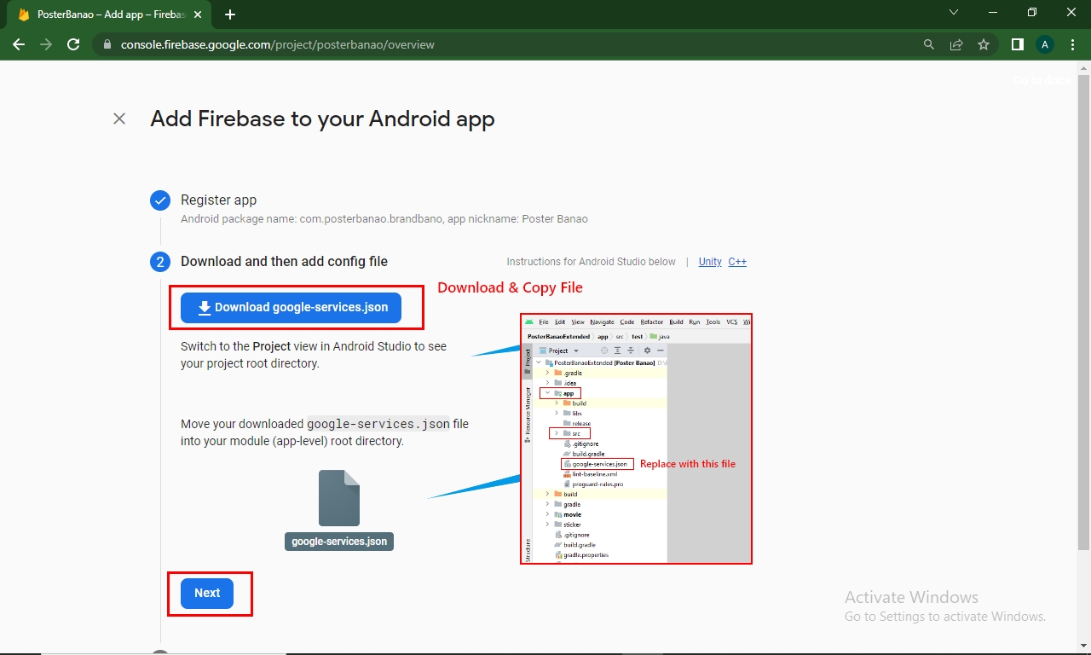The image size is (1091, 655).
Task: Click the google-services.json file icon
Action: 339,499
